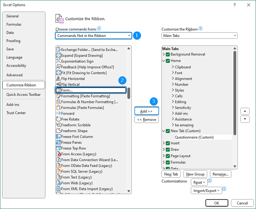Viewport: 256px width, 209px height.
Task: Click the << Remove button
Action: [x=146, y=119]
